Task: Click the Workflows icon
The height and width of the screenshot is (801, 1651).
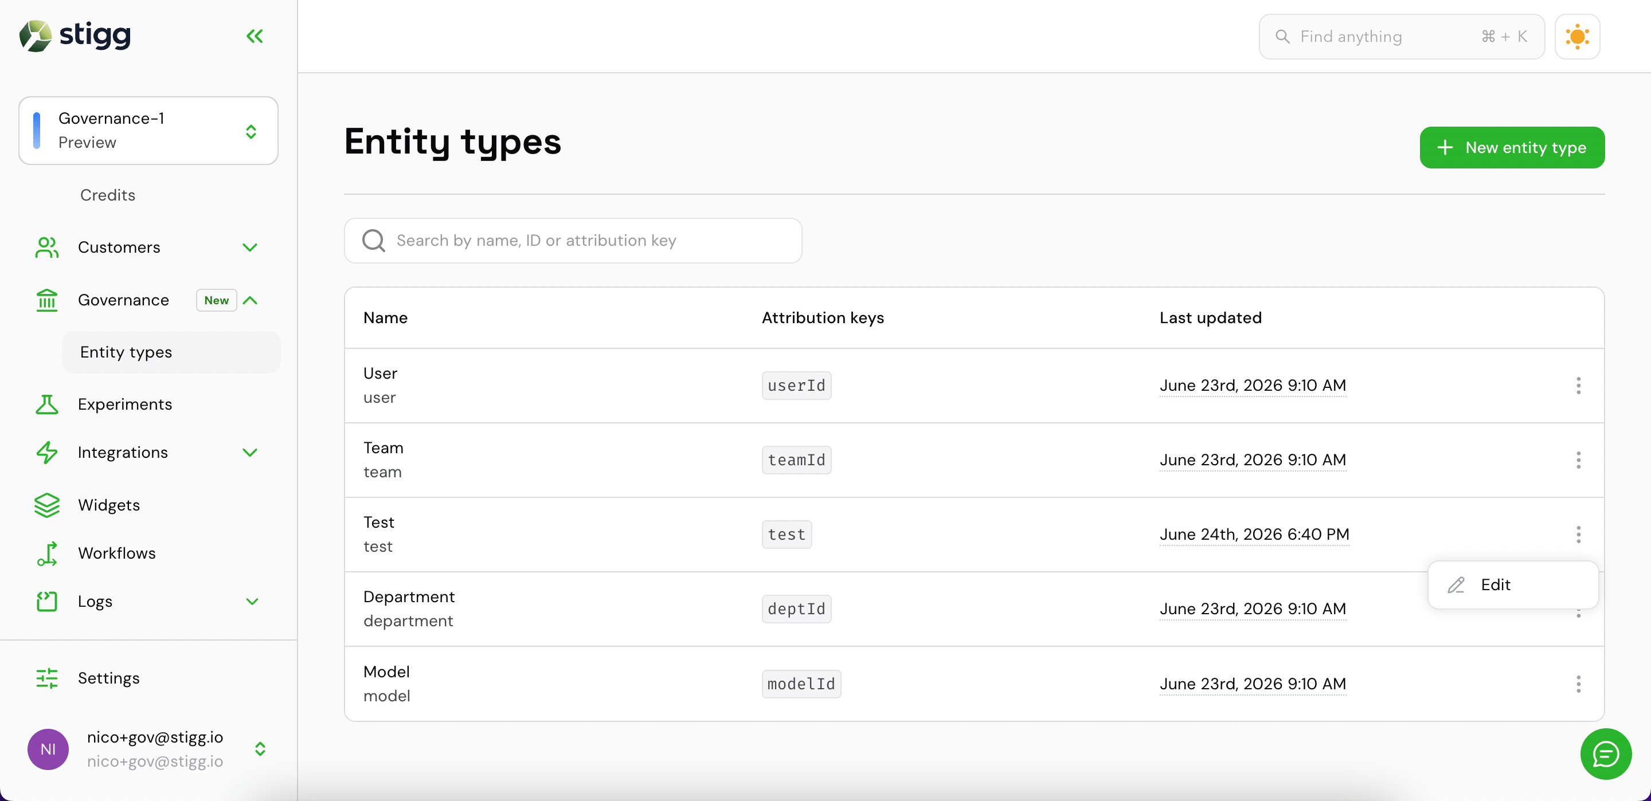Action: click(x=47, y=553)
